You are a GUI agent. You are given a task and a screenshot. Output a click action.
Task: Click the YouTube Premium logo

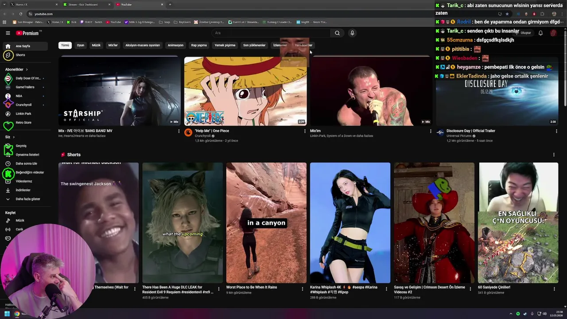pyautogui.click(x=28, y=33)
